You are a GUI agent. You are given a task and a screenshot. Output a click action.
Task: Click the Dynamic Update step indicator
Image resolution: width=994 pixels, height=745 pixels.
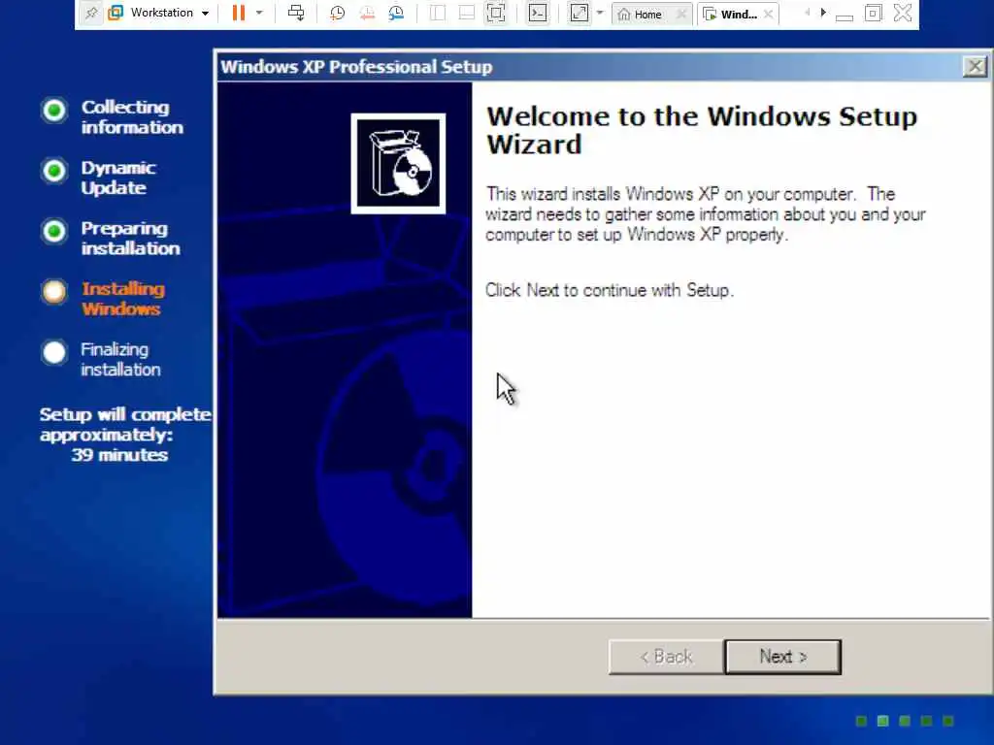click(x=54, y=171)
